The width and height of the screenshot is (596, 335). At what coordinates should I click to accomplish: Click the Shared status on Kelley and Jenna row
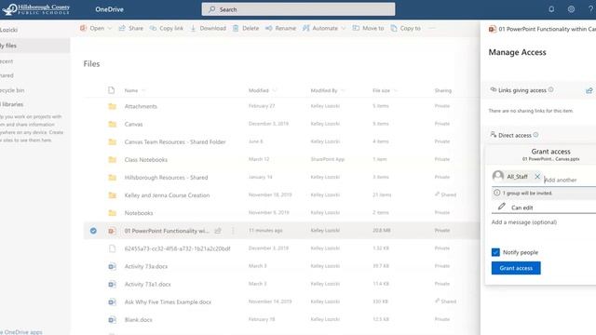445,194
